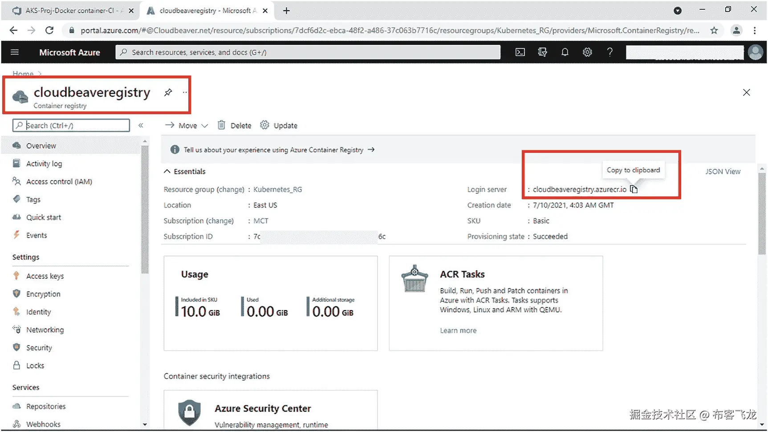768x432 pixels.
Task: Close the cloudbeaveregistry blade
Action: click(747, 92)
